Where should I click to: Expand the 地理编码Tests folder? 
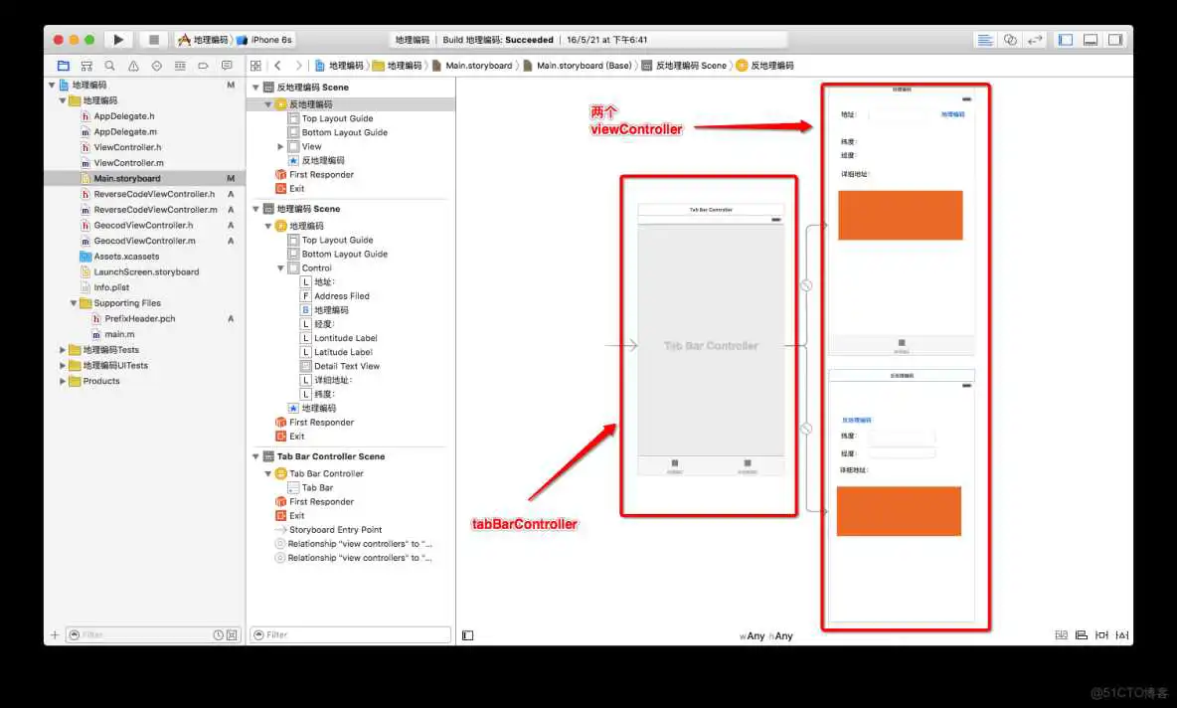point(63,350)
